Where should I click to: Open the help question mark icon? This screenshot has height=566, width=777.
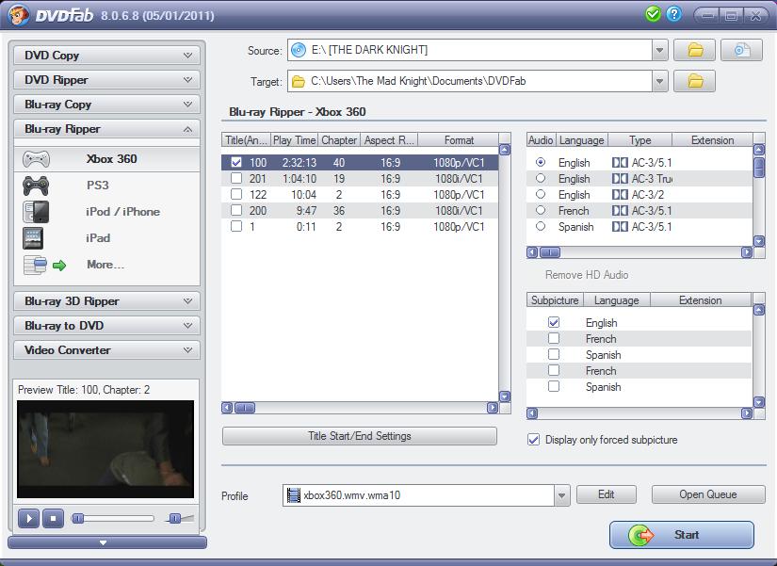pyautogui.click(x=673, y=14)
